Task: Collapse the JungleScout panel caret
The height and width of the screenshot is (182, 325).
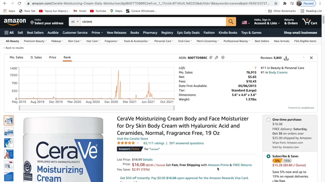Action: point(303,58)
